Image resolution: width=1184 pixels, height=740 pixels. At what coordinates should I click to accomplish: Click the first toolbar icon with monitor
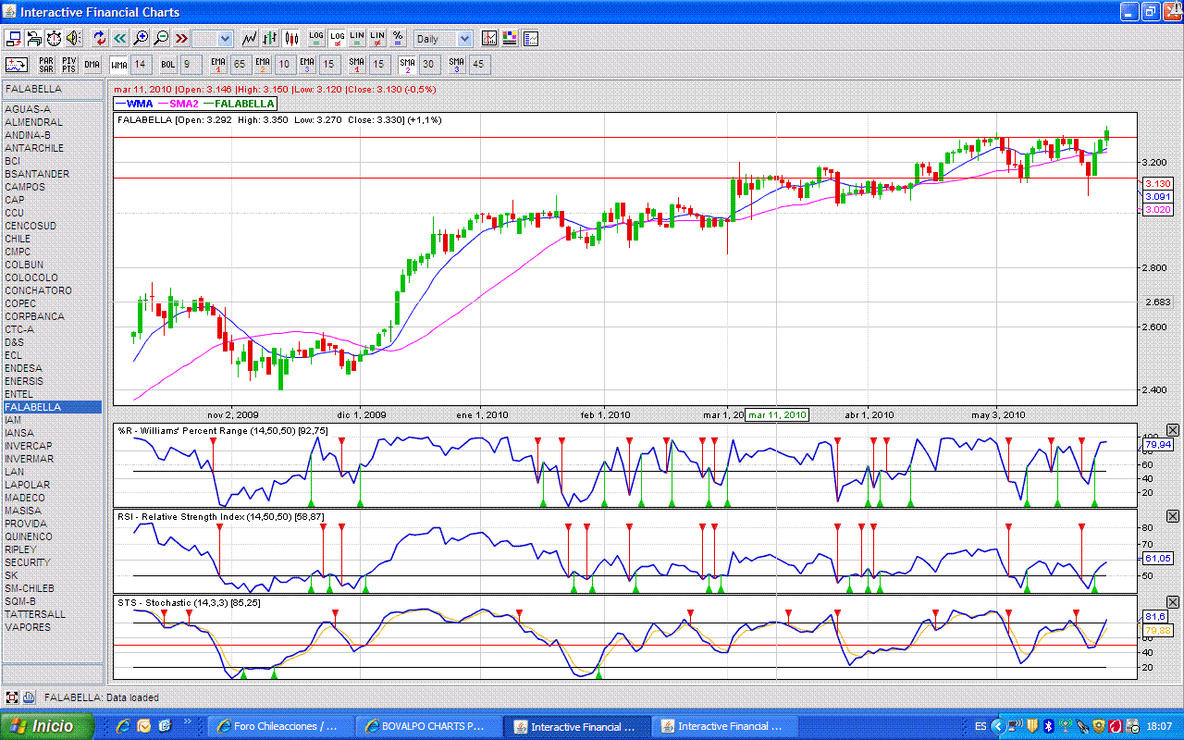click(14, 39)
